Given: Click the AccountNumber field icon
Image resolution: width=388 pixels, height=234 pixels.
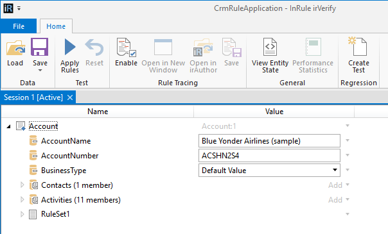Looking at the screenshot, I should point(33,156).
